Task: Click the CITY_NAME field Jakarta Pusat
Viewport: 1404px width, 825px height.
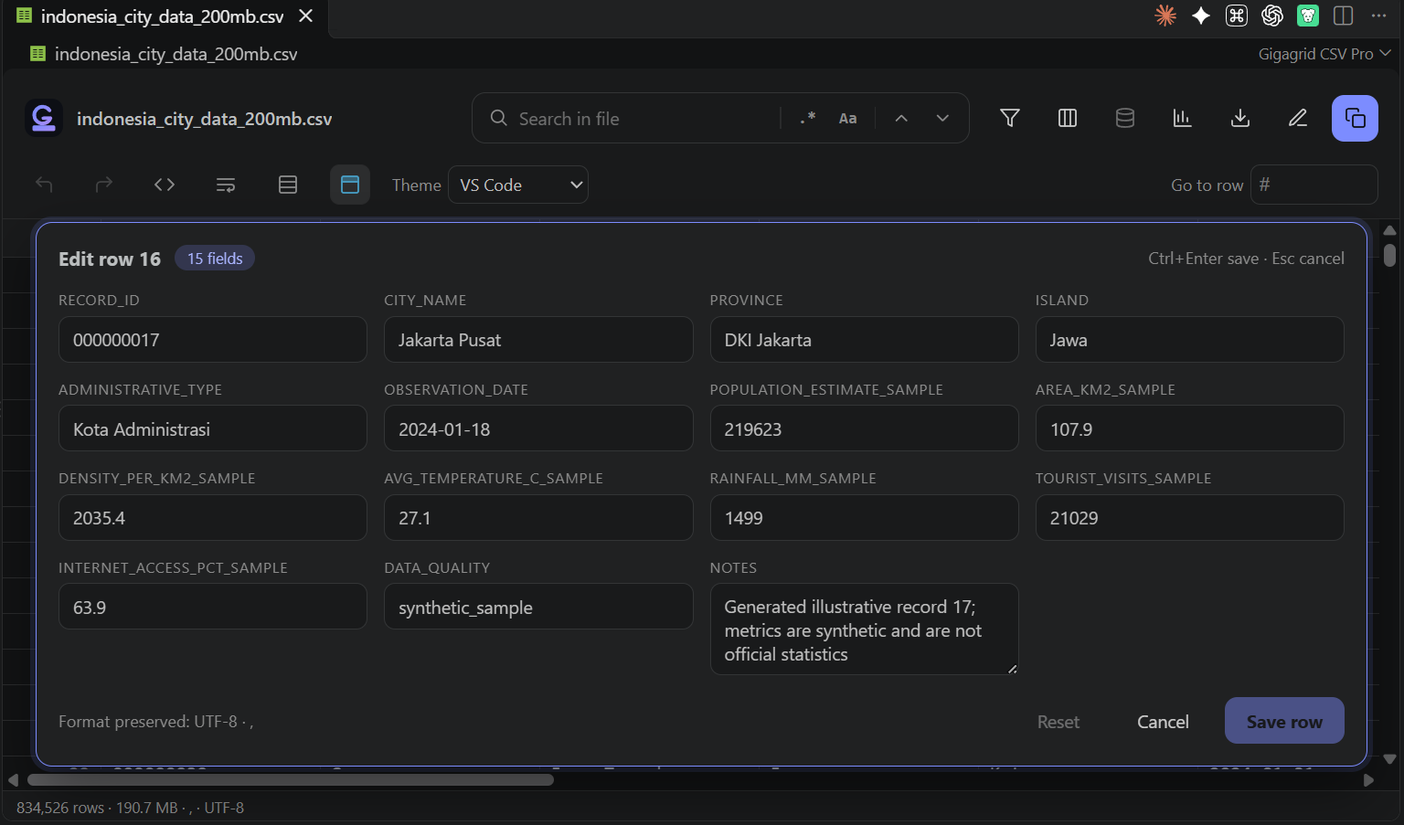Action: pyautogui.click(x=538, y=340)
